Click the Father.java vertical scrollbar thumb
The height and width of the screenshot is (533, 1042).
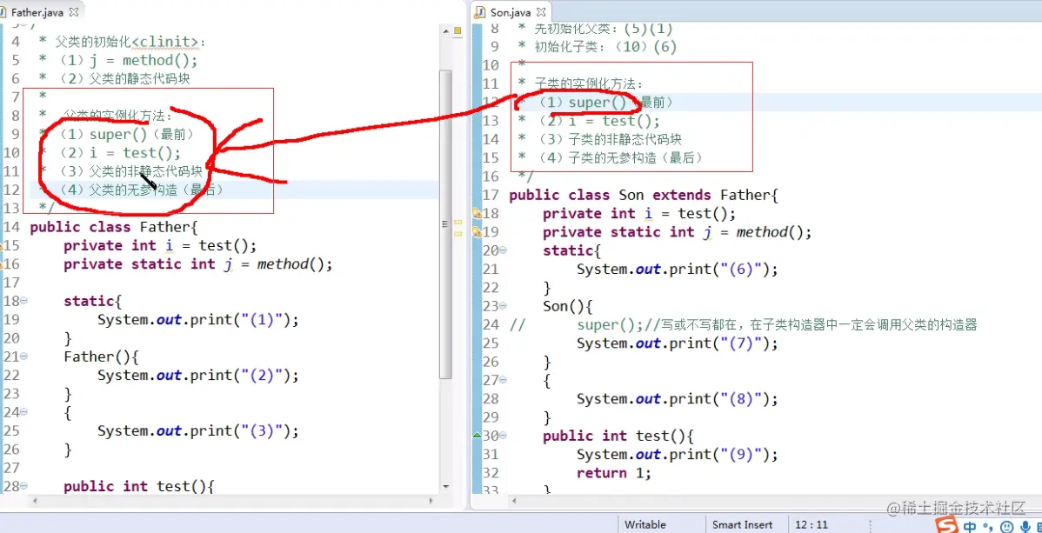click(446, 223)
